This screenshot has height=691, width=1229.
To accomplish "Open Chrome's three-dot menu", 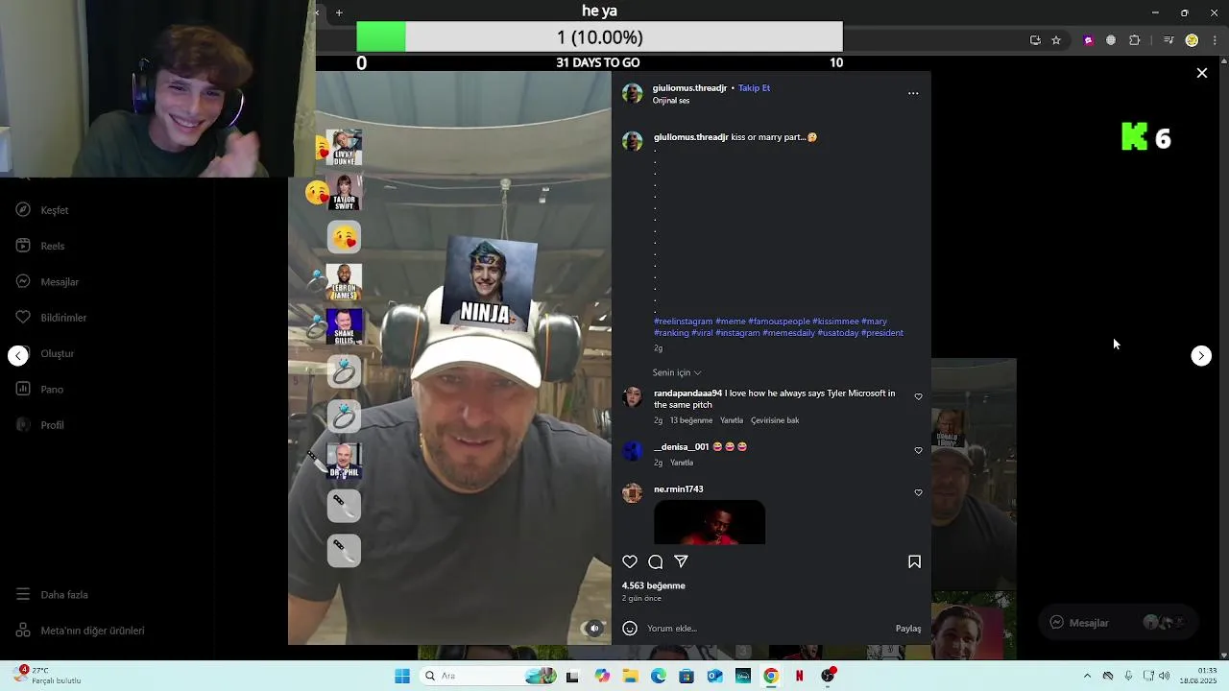I will 1216,40.
